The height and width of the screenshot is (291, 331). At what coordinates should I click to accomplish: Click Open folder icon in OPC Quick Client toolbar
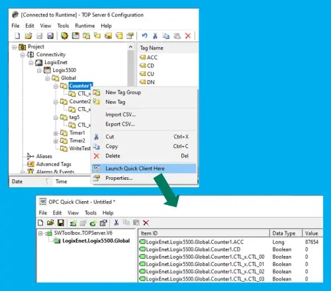pyautogui.click(x=50, y=223)
